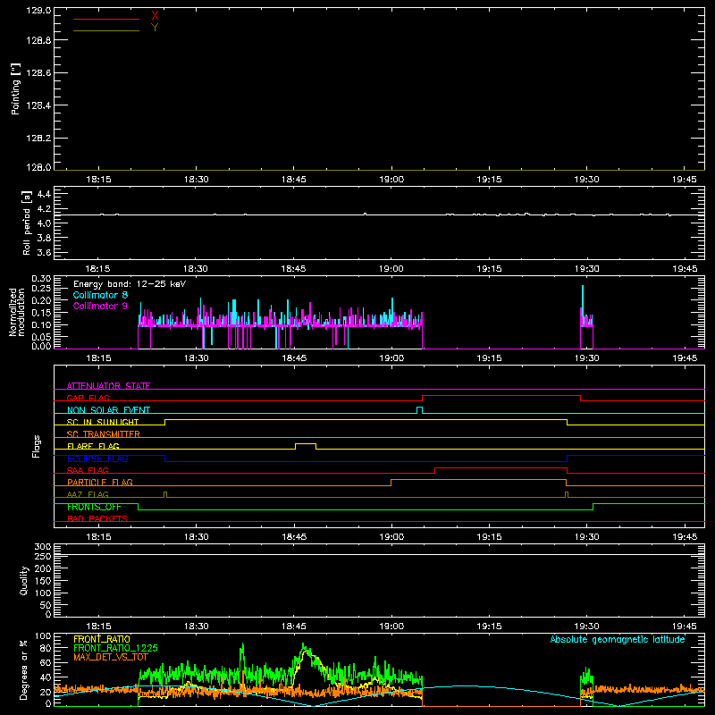Click the 0.30 tick on modulation axis
This screenshot has width=715, height=715.
[x=41, y=279]
